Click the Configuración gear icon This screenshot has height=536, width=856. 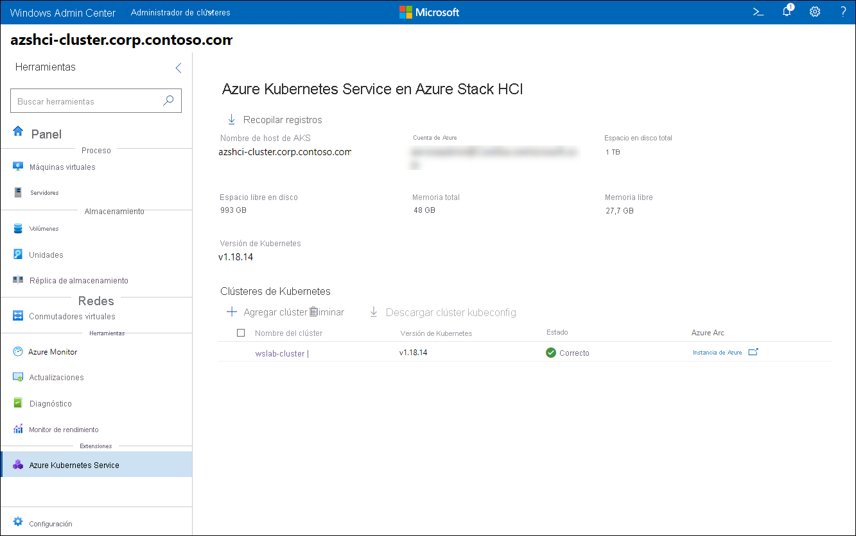tap(18, 521)
